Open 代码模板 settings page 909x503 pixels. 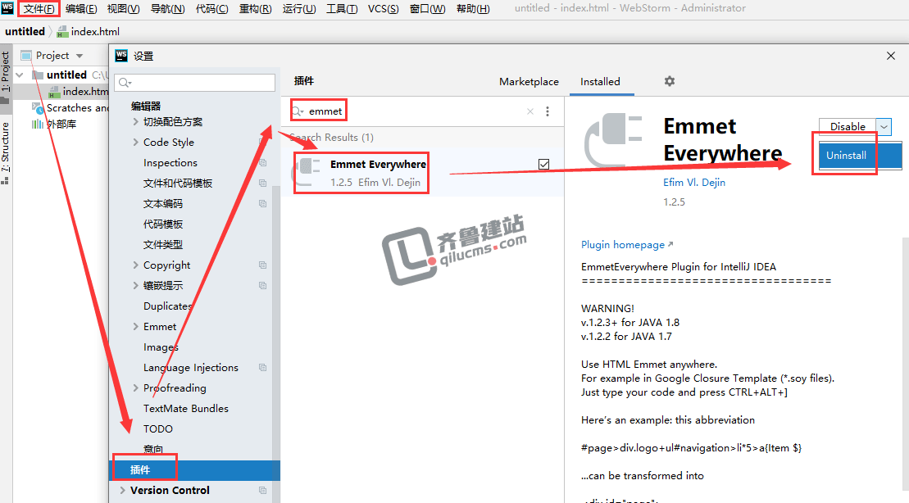(163, 224)
